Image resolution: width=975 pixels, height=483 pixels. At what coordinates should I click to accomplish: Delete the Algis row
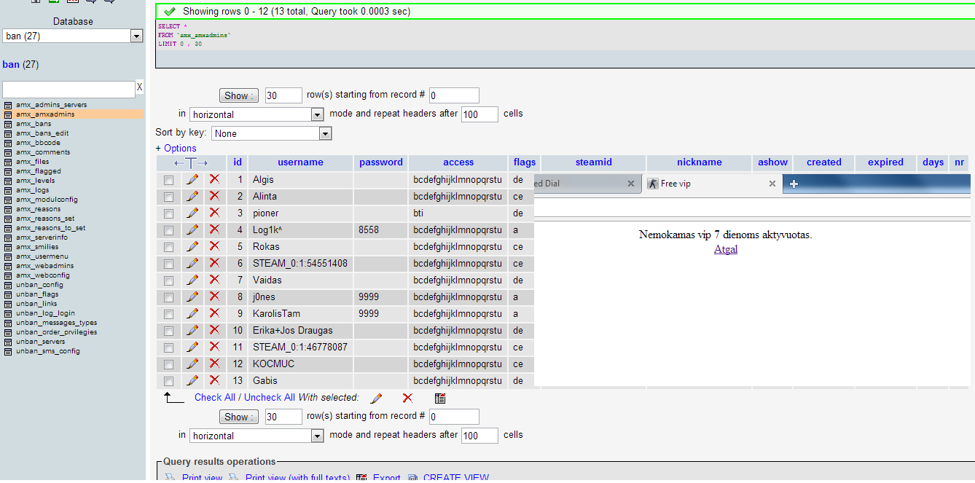[x=214, y=179]
